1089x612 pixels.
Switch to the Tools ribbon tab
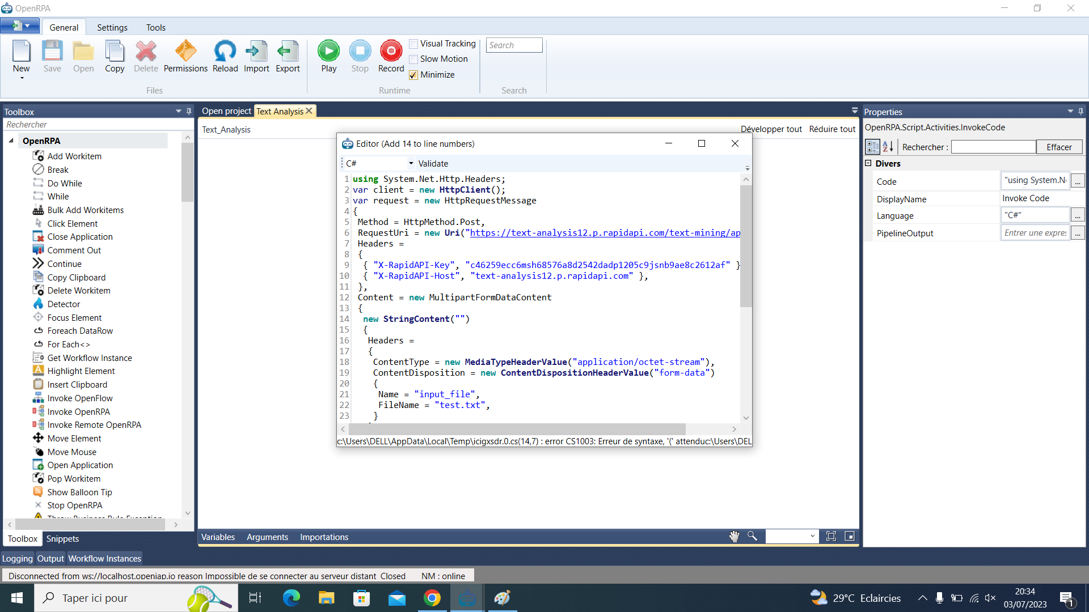tap(156, 27)
